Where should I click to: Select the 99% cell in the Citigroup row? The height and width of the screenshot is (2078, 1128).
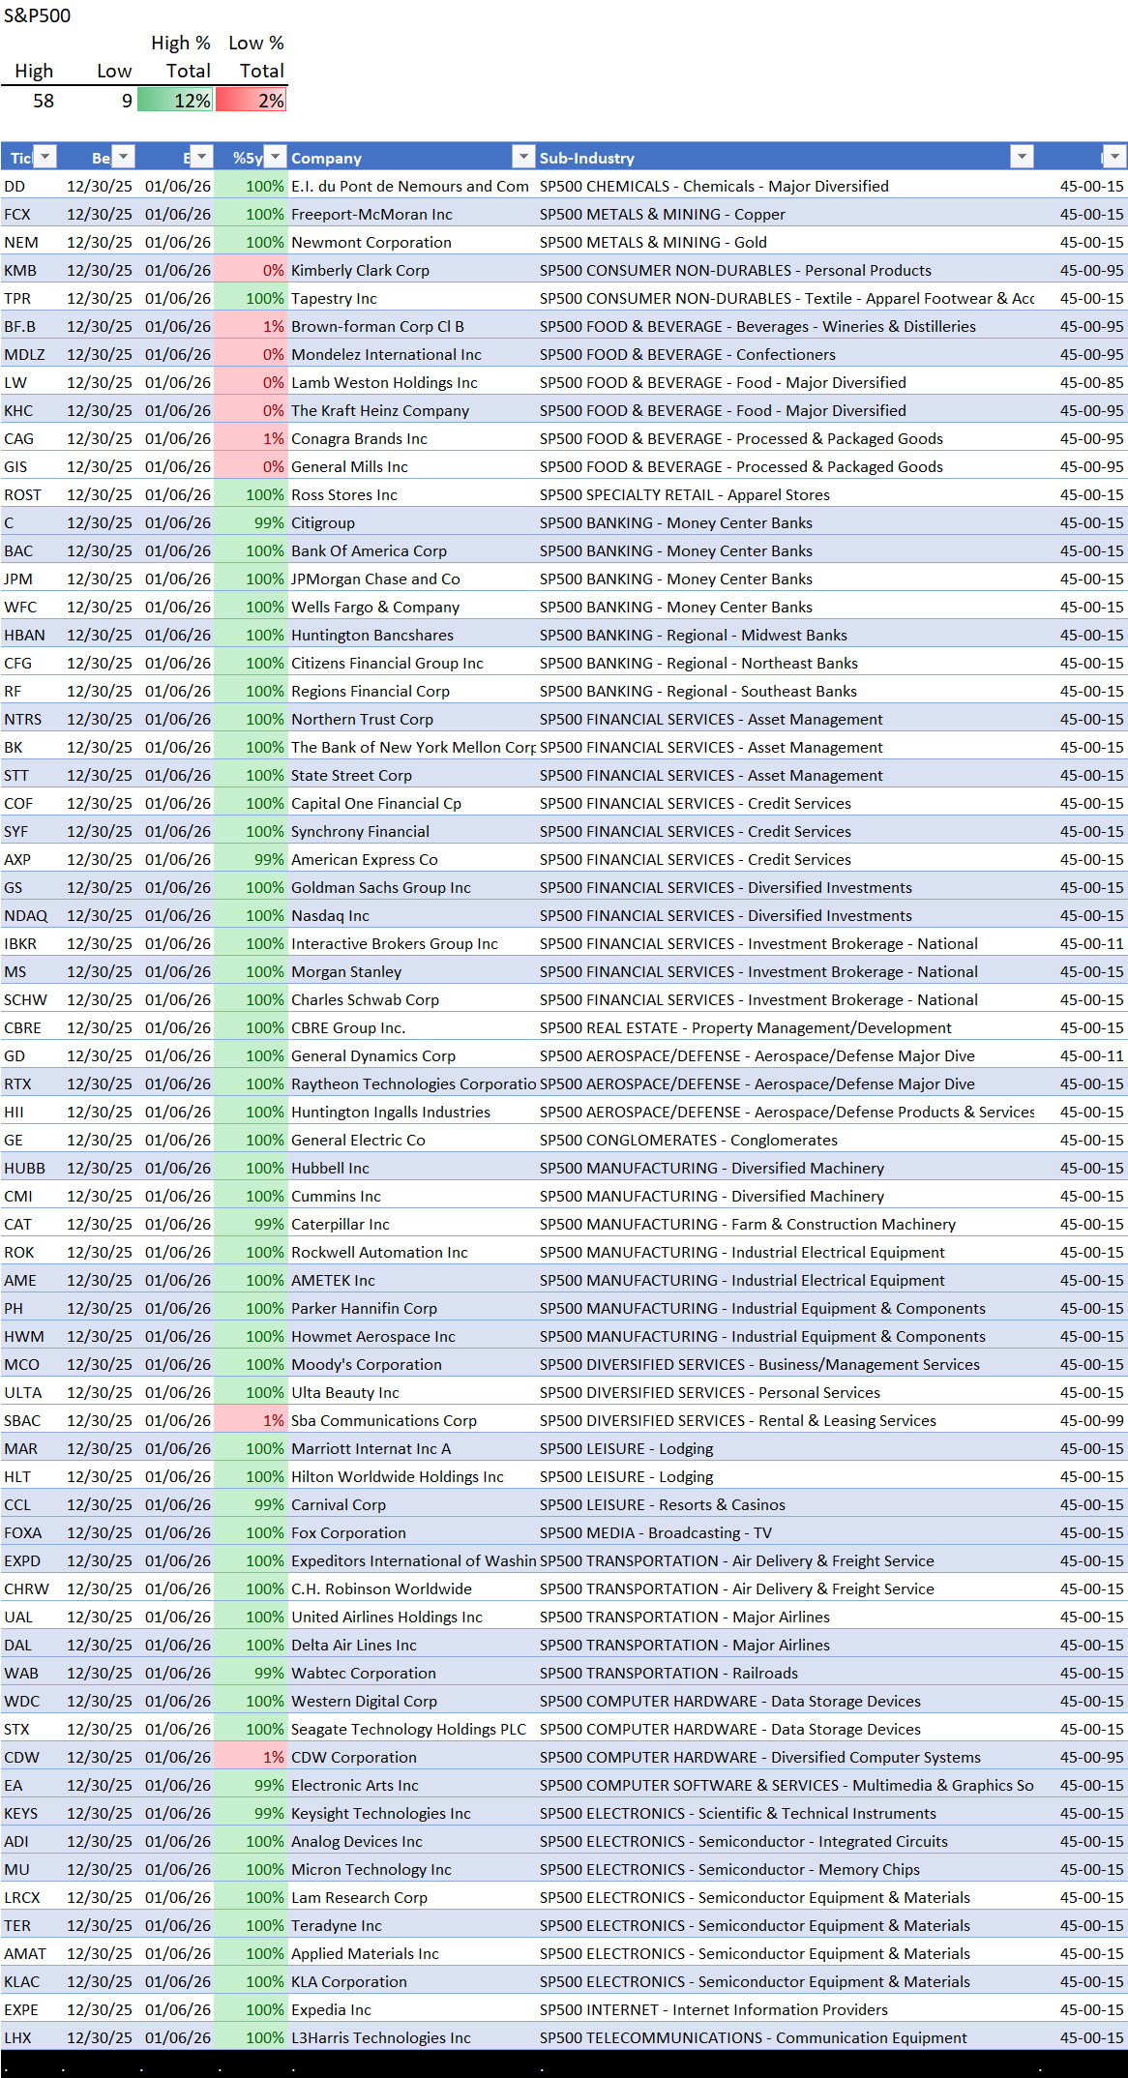tap(251, 522)
